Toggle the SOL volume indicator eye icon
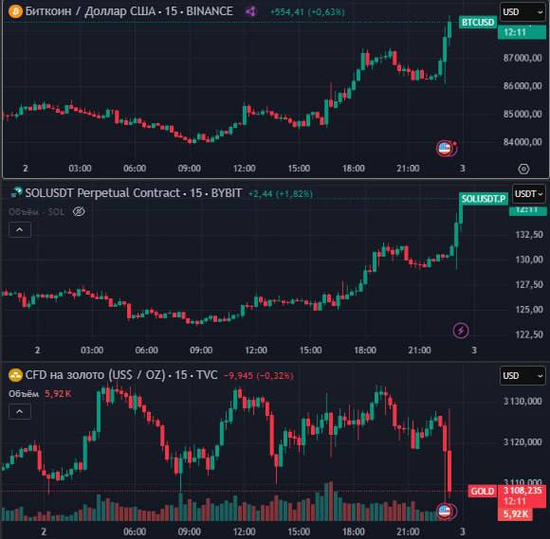The height and width of the screenshot is (539, 550). (79, 211)
